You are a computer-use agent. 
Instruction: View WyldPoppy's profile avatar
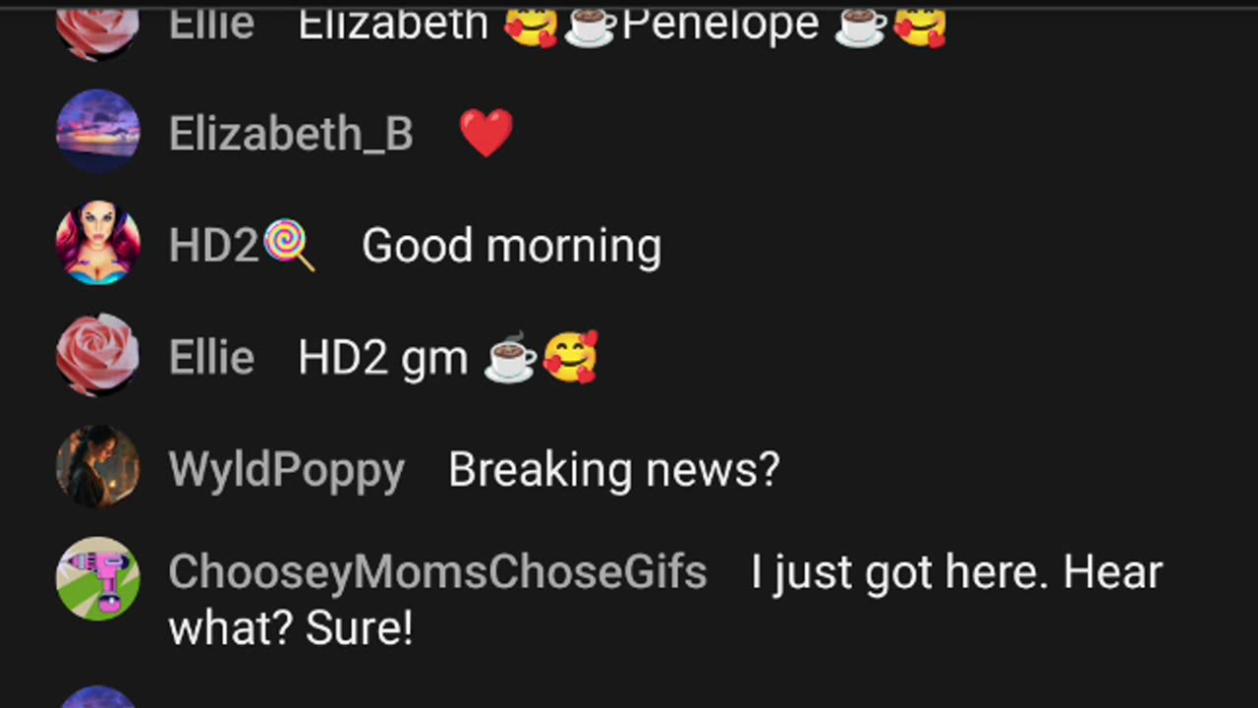point(97,467)
